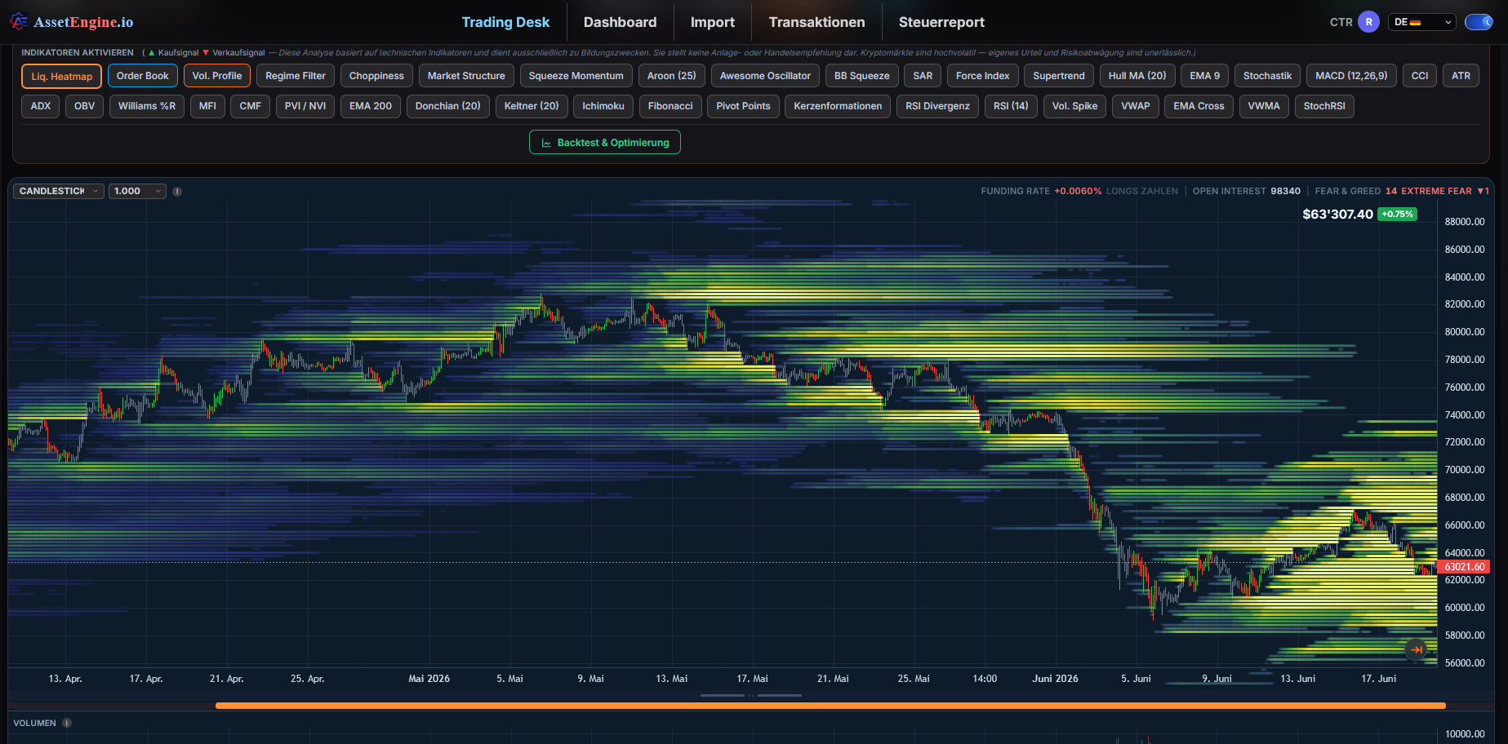
Task: Enable the Hull MA (20) indicator
Action: coord(1137,76)
